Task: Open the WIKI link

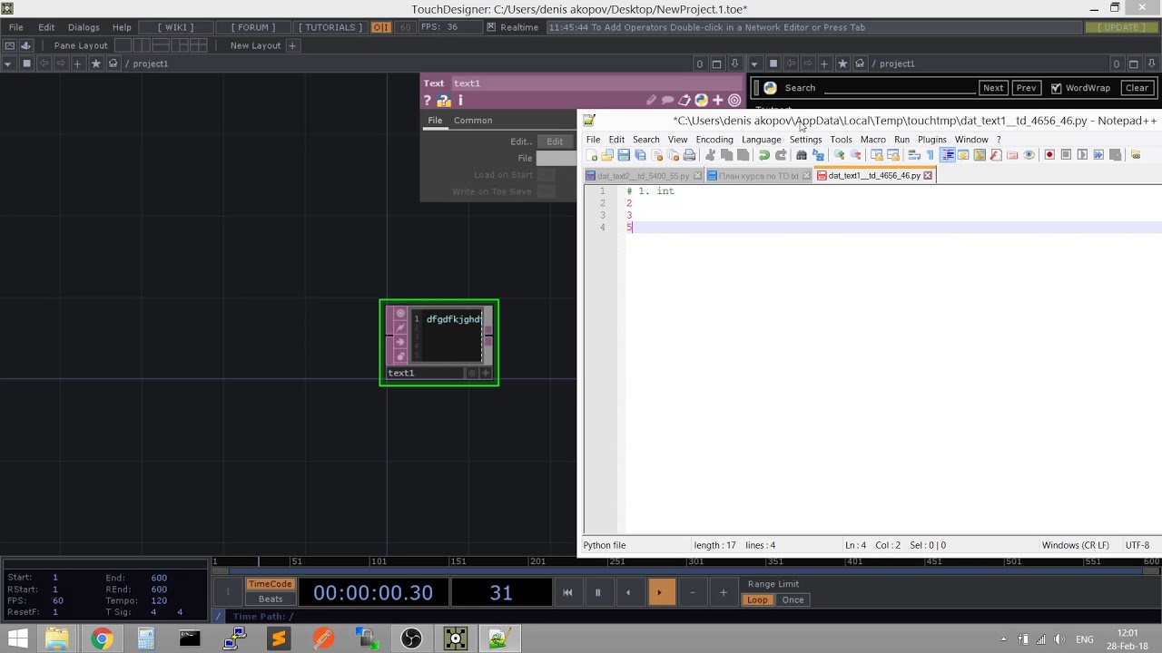Action: pyautogui.click(x=176, y=27)
